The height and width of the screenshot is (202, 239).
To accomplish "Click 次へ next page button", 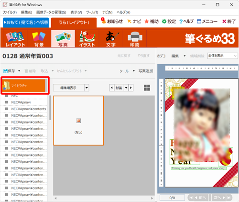I will pyautogui.click(x=219, y=198).
